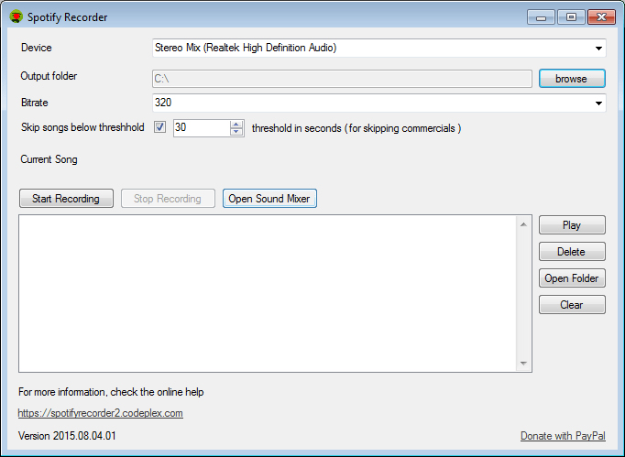Click the 'Device' label

37,48
